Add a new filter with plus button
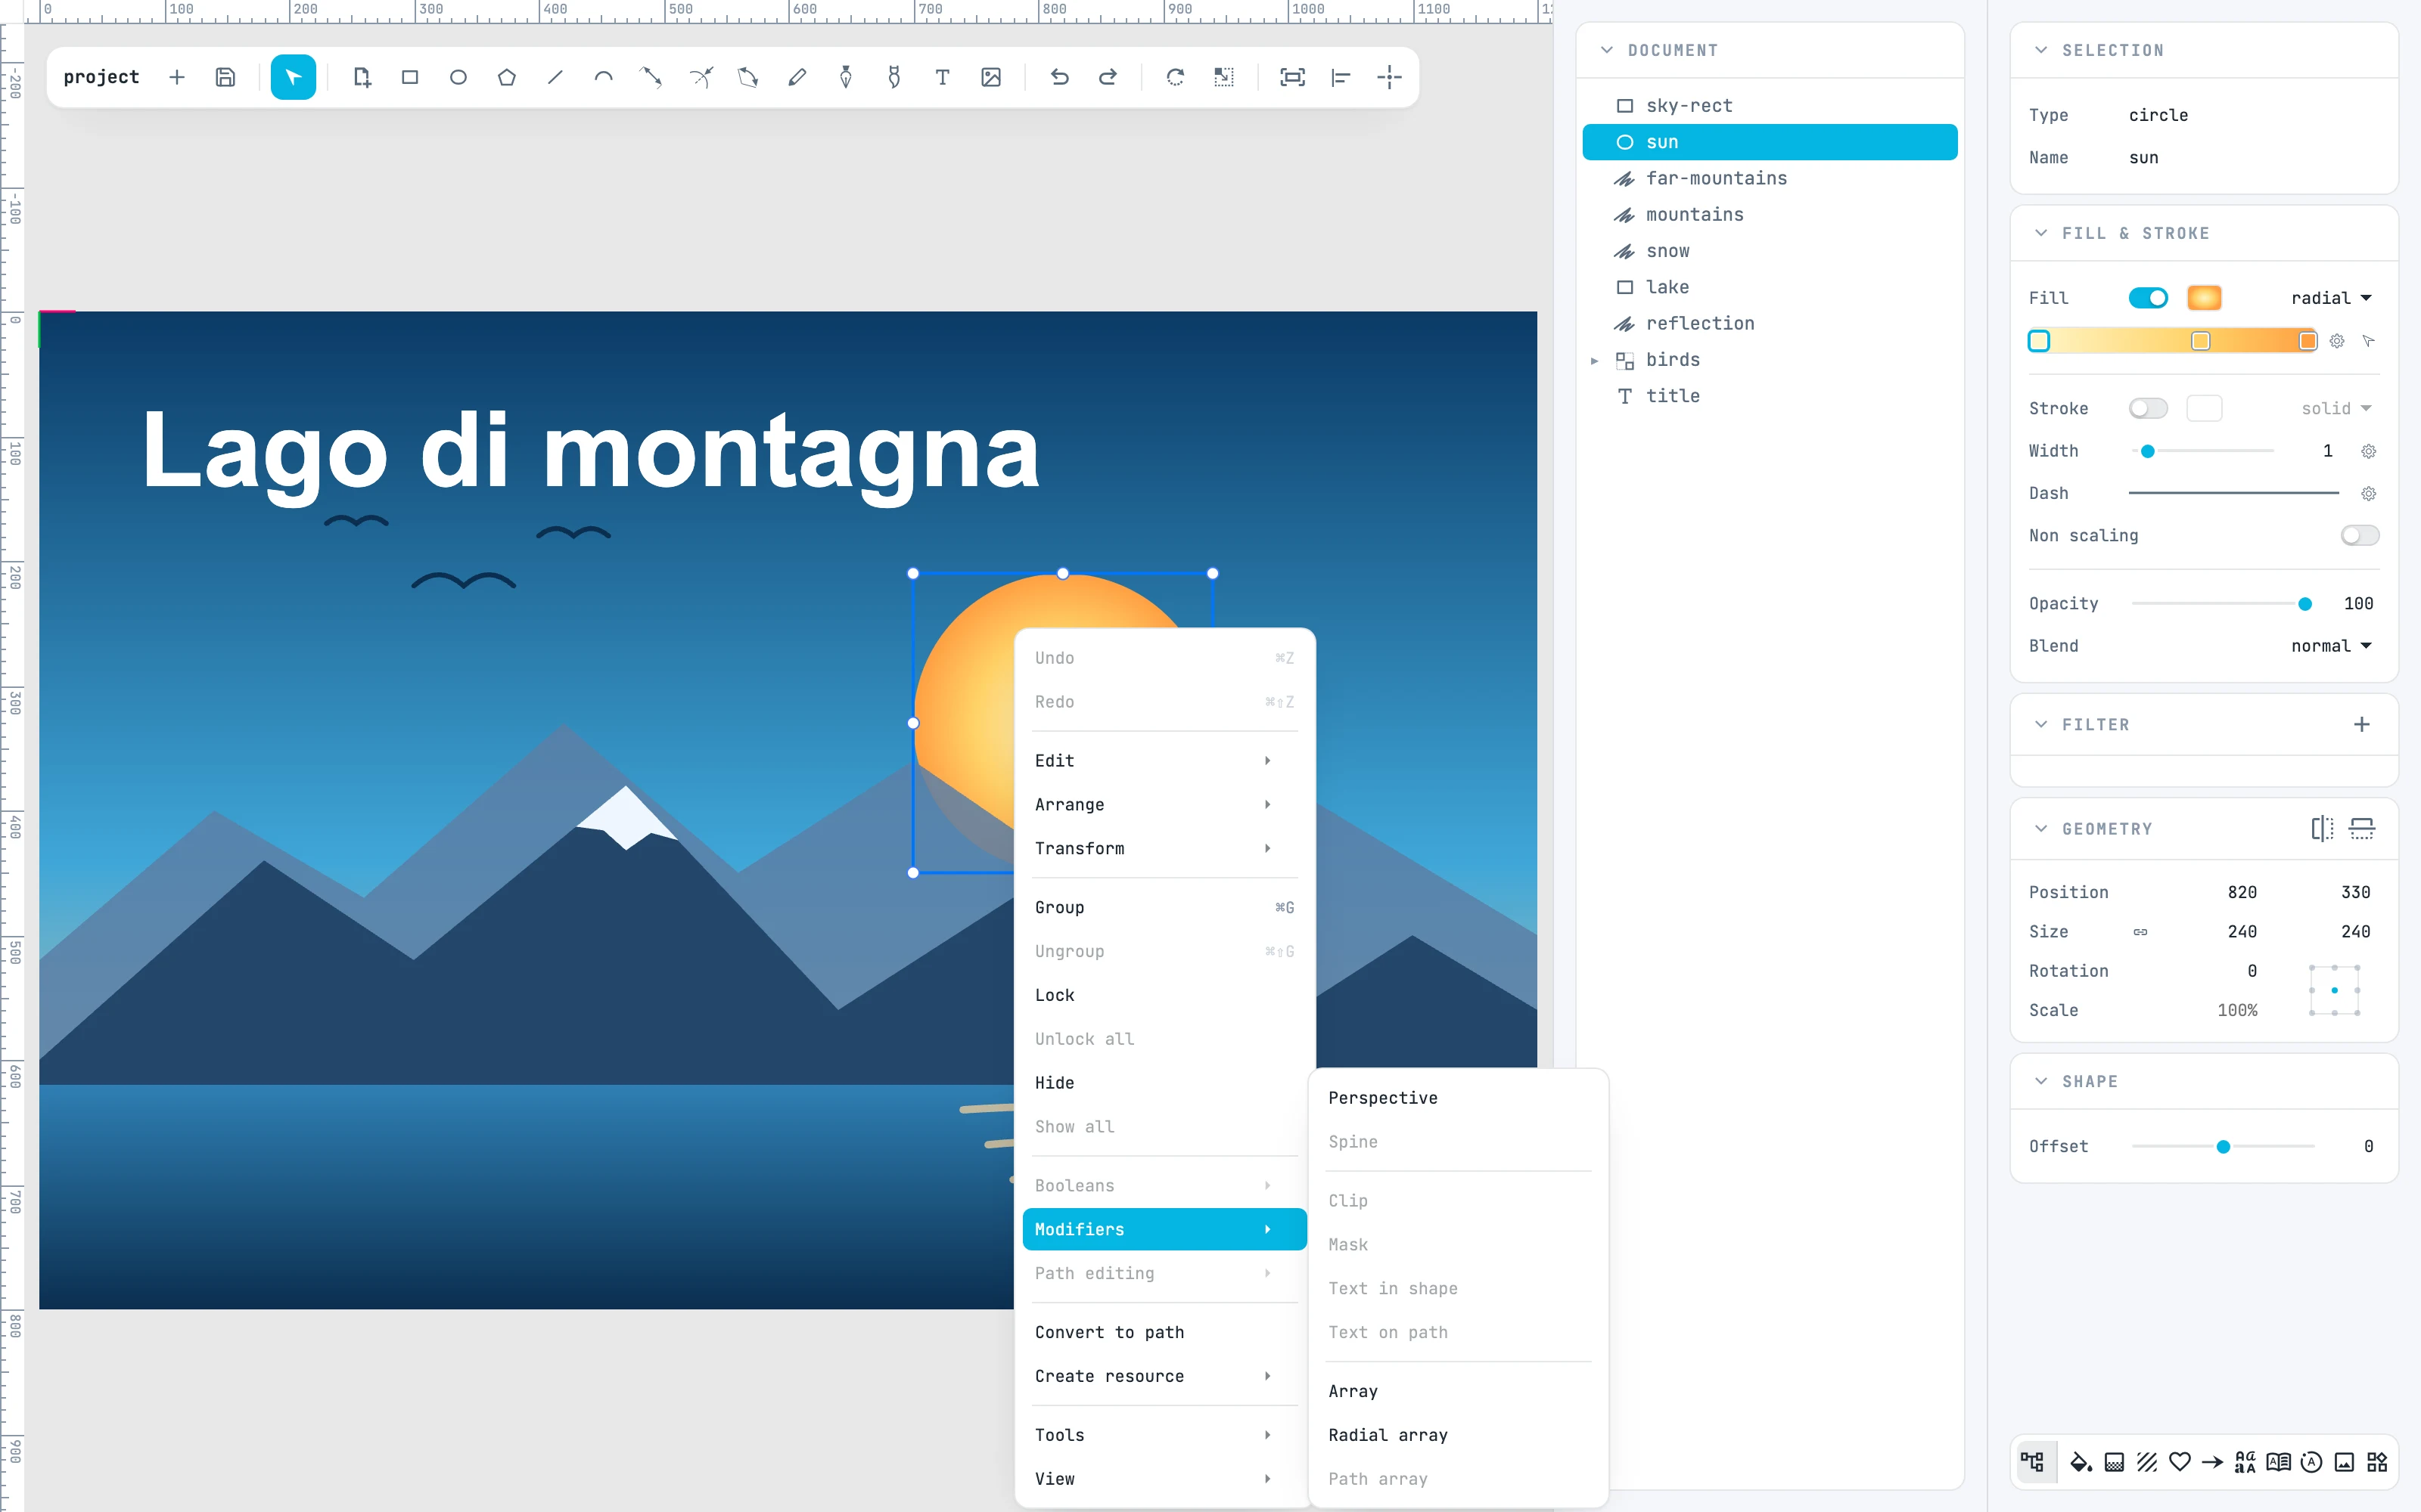The height and width of the screenshot is (1512, 2421). [2361, 724]
